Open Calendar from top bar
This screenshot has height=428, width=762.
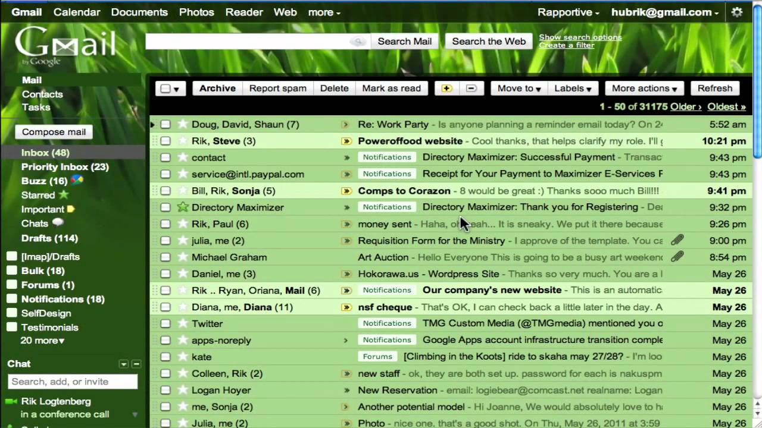point(76,12)
